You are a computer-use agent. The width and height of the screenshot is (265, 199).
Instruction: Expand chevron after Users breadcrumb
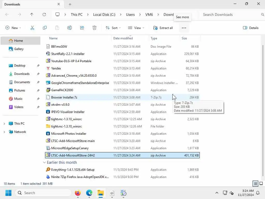140,15
